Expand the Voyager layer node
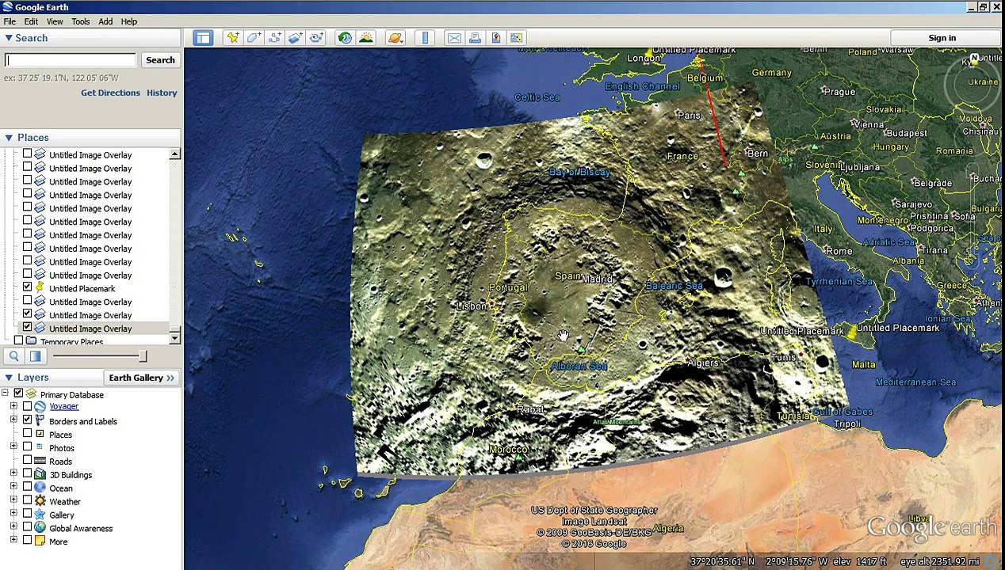1005x570 pixels. 13,407
